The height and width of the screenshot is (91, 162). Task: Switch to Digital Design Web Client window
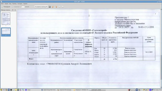[49, 90]
